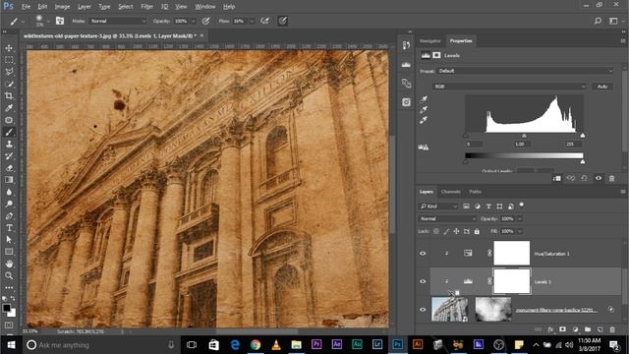Select the Zoom tool

9,275
